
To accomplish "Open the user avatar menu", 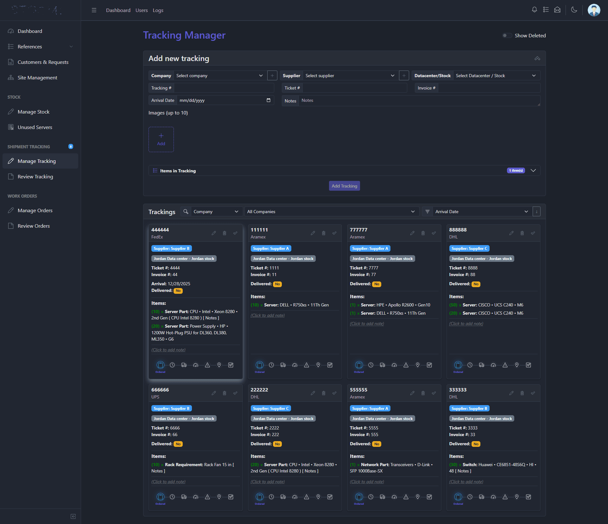I will pos(594,10).
